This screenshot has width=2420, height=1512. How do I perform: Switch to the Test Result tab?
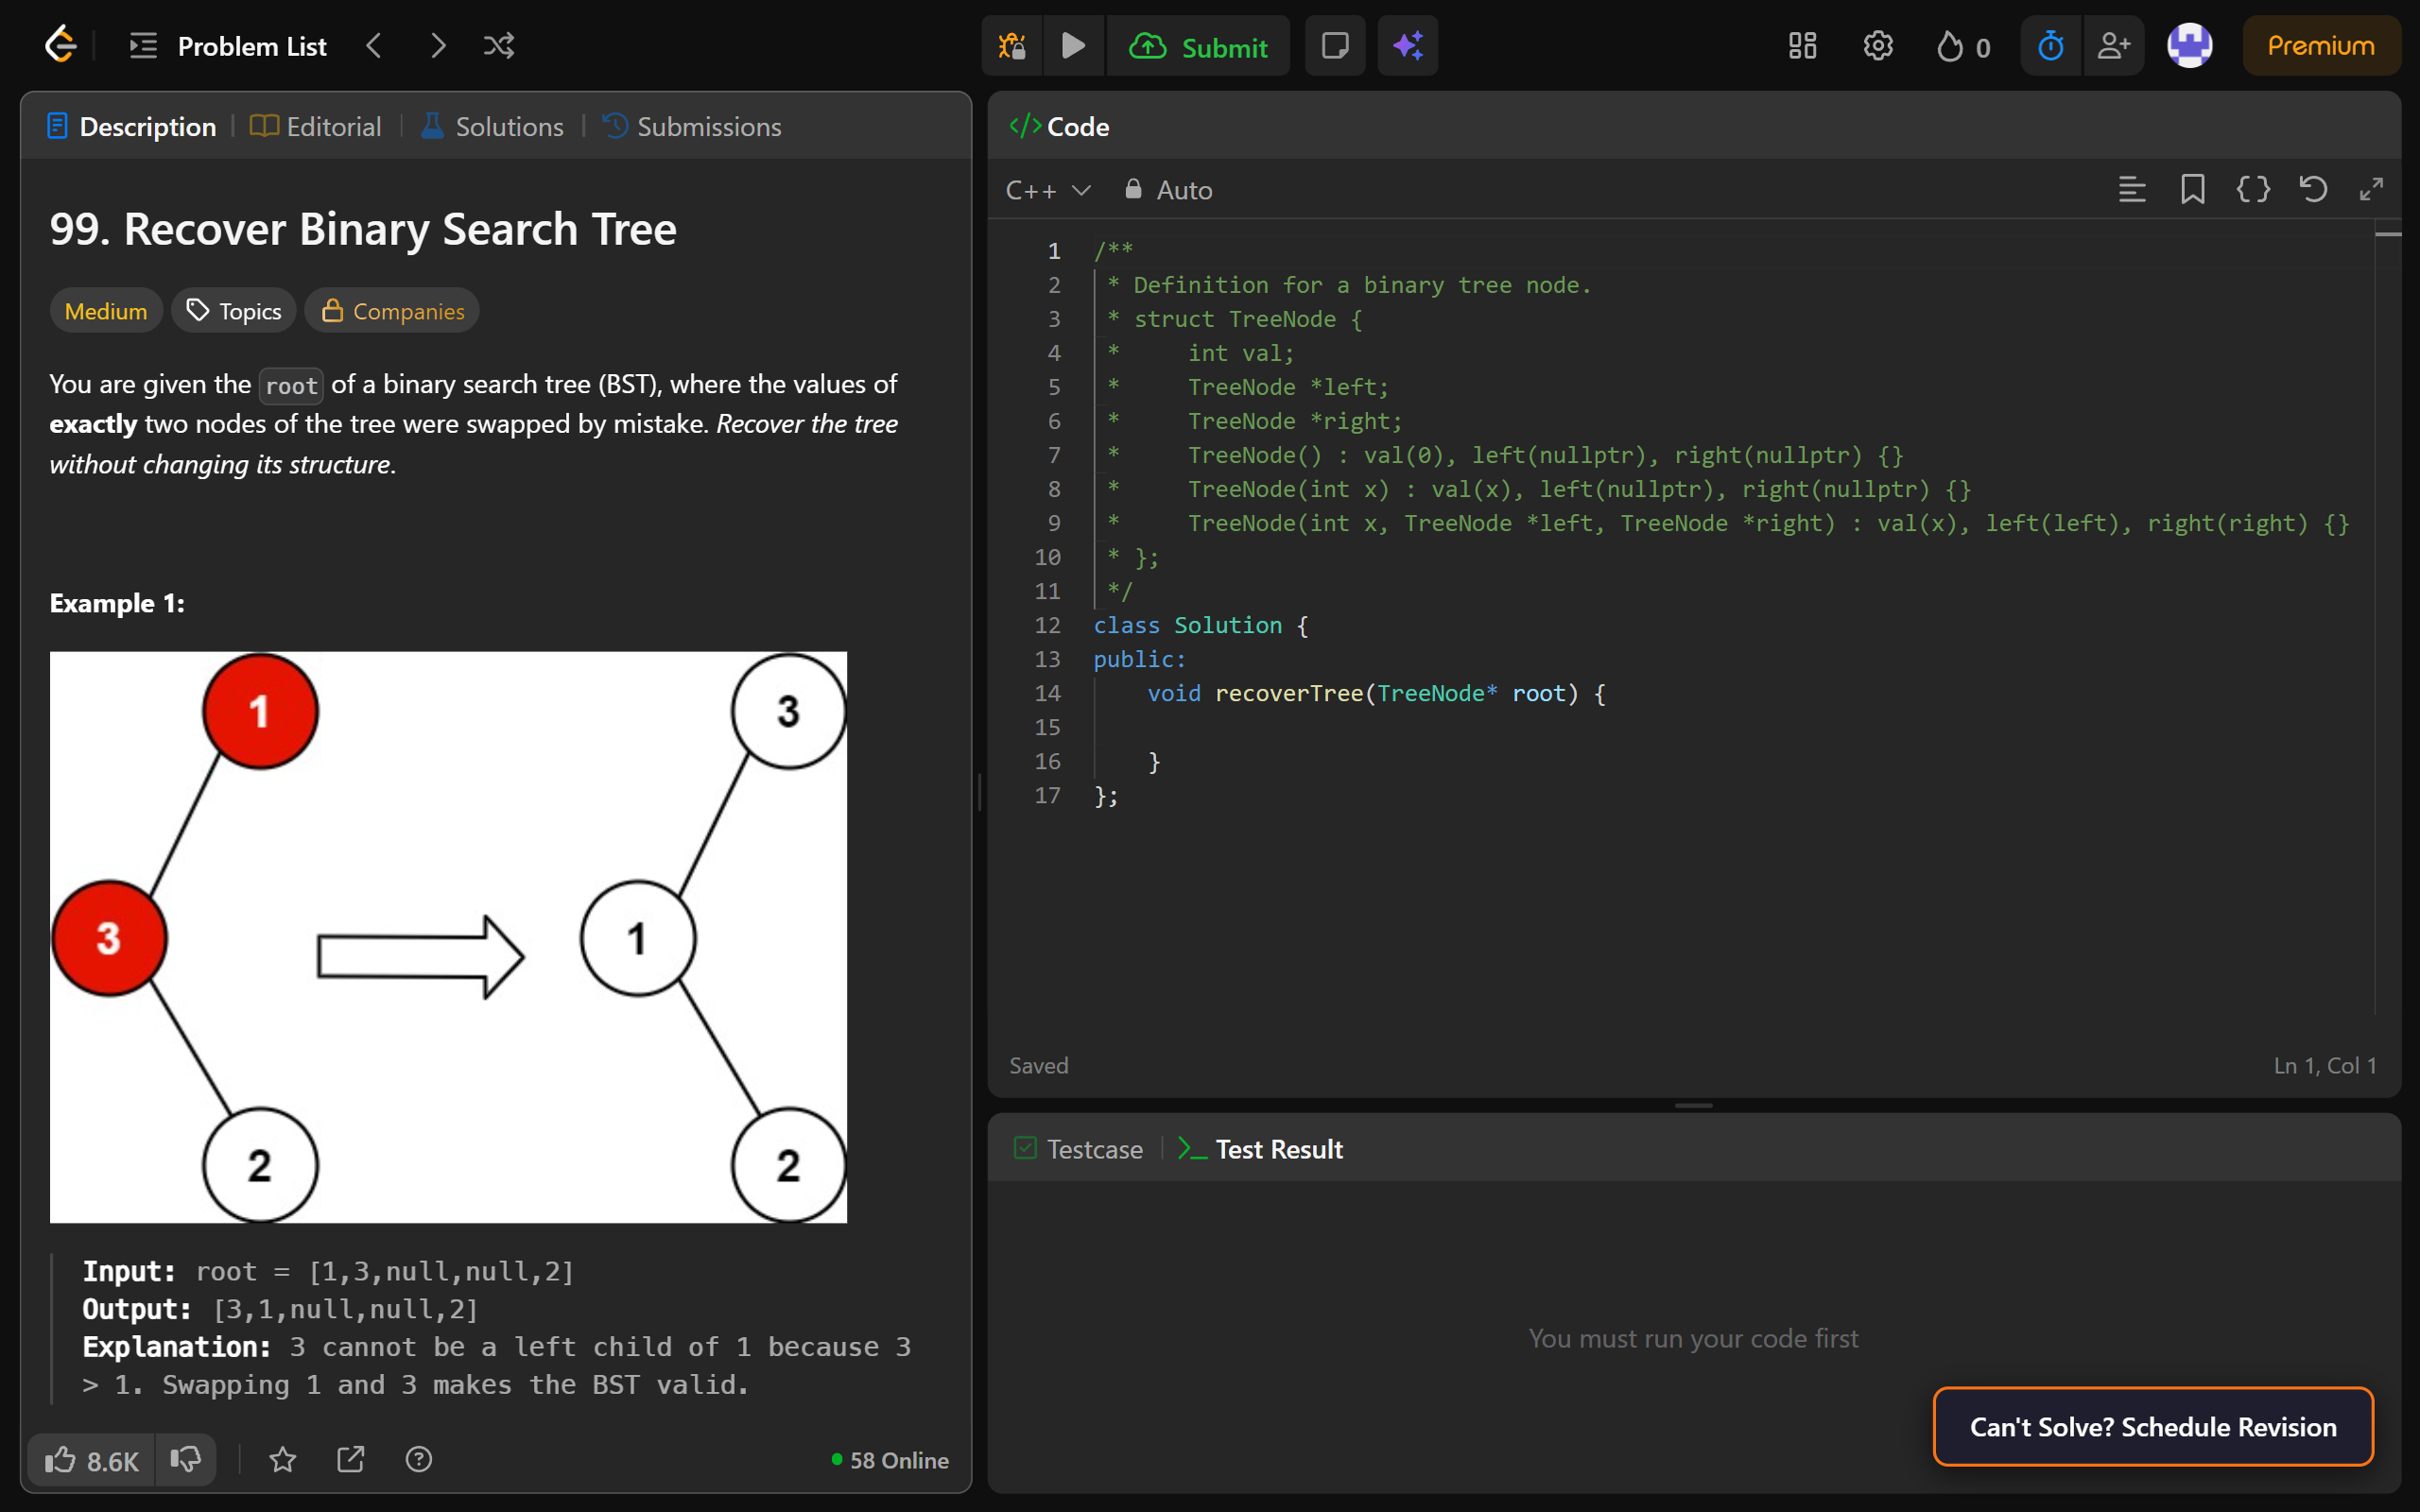tap(1260, 1149)
